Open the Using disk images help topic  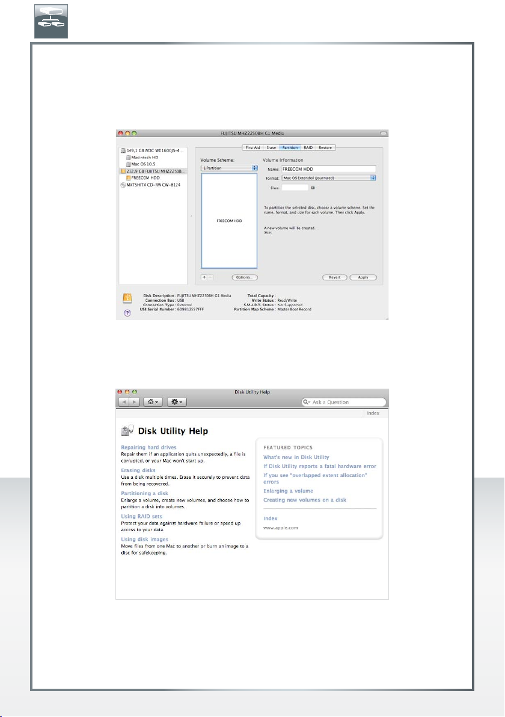[144, 539]
